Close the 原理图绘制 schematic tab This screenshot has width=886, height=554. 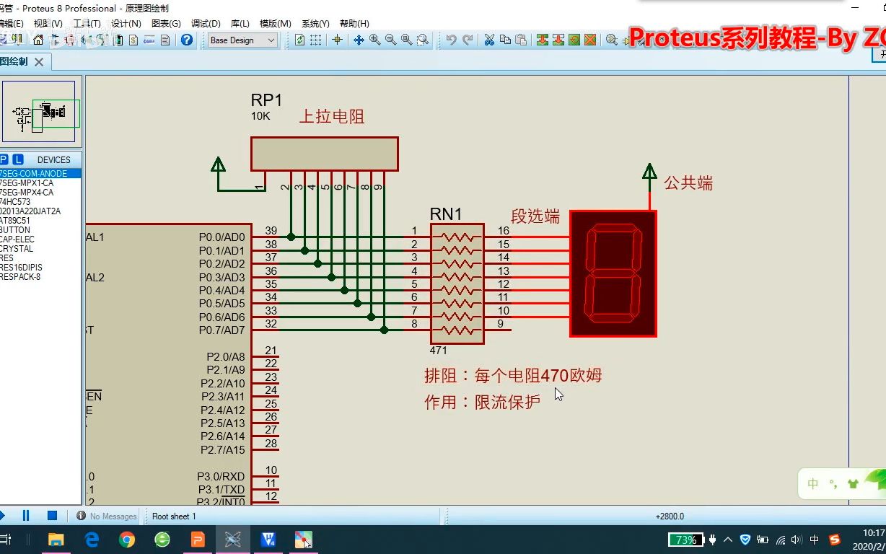point(39,62)
